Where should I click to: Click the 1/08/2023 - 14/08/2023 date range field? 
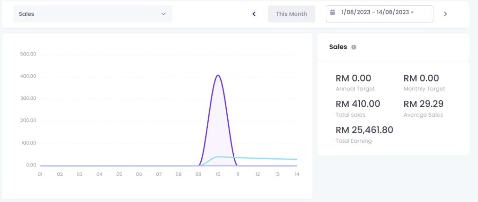pyautogui.click(x=375, y=13)
